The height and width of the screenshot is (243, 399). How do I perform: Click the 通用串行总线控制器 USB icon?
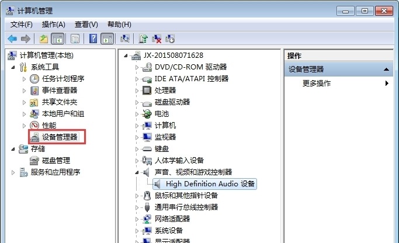pos(147,207)
